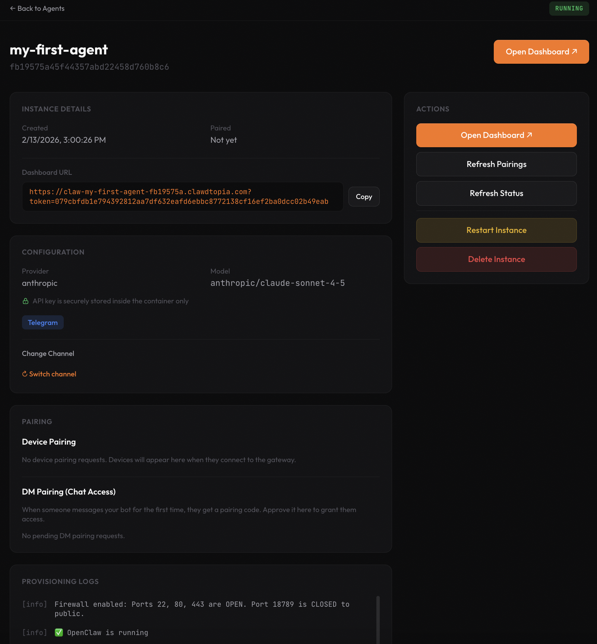Select the Dashboard URL text field

[182, 196]
